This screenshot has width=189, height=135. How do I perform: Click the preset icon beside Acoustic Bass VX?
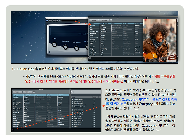tap(72, 99)
